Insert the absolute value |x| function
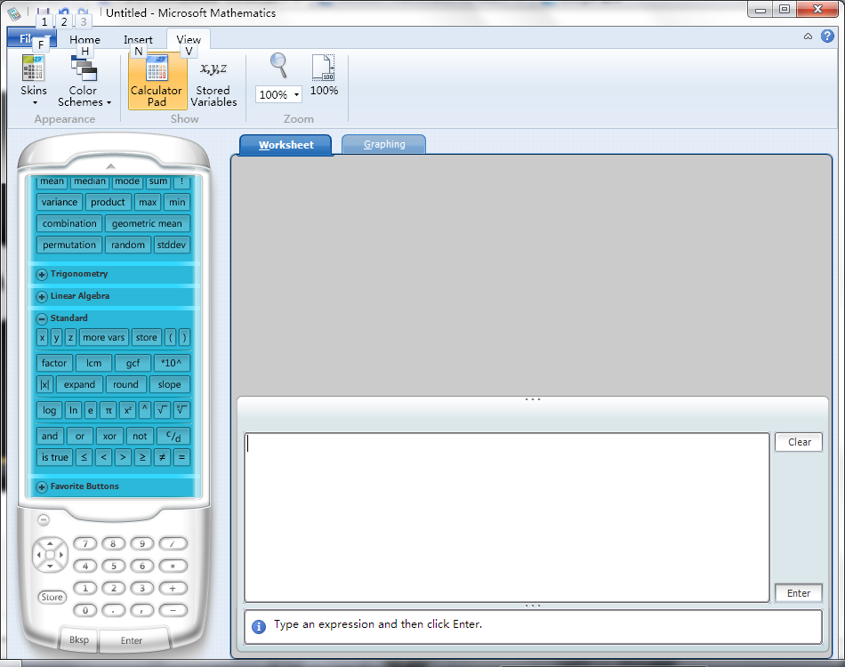The width and height of the screenshot is (845, 667). click(x=44, y=385)
